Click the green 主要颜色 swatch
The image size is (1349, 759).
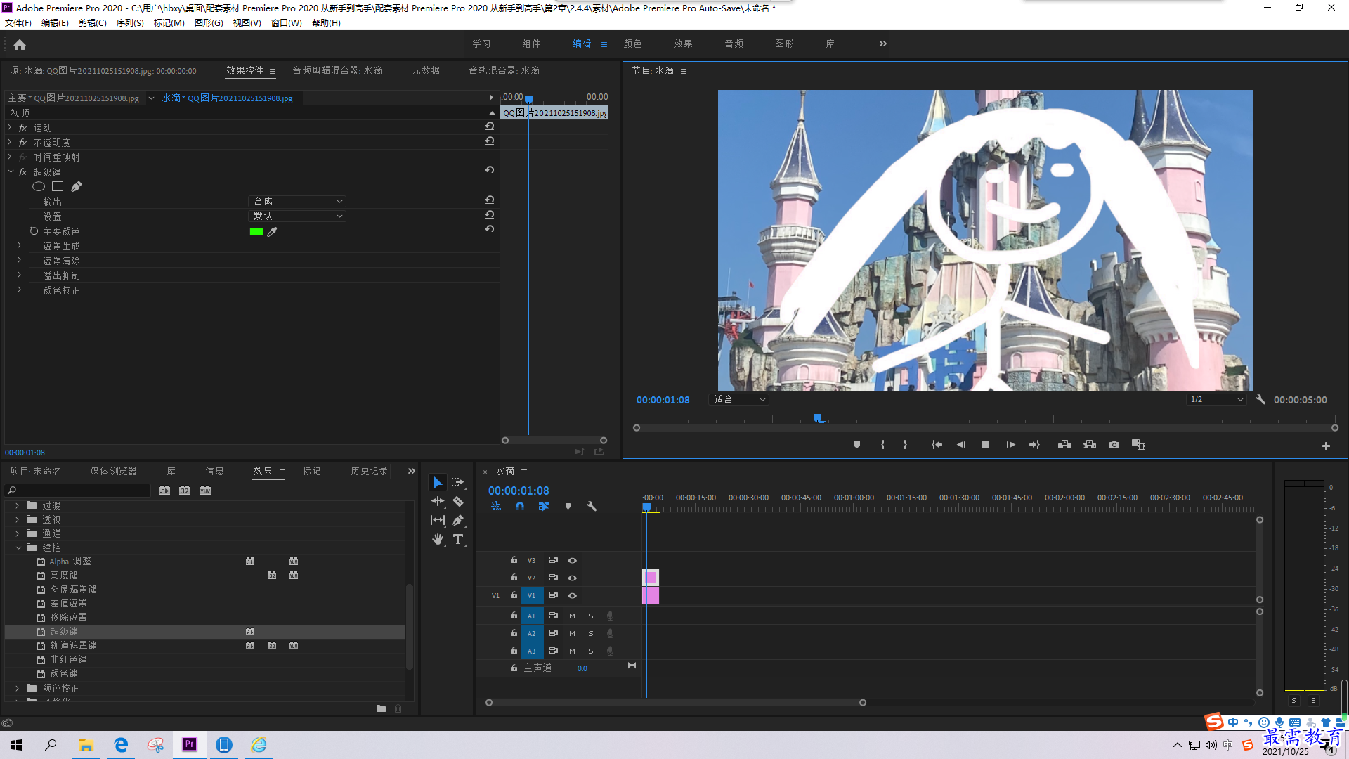(256, 231)
